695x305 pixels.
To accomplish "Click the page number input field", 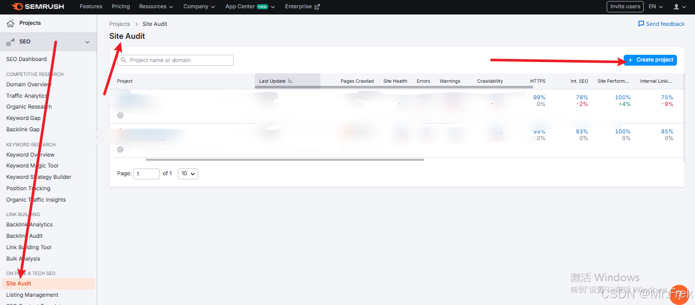I will [x=146, y=174].
